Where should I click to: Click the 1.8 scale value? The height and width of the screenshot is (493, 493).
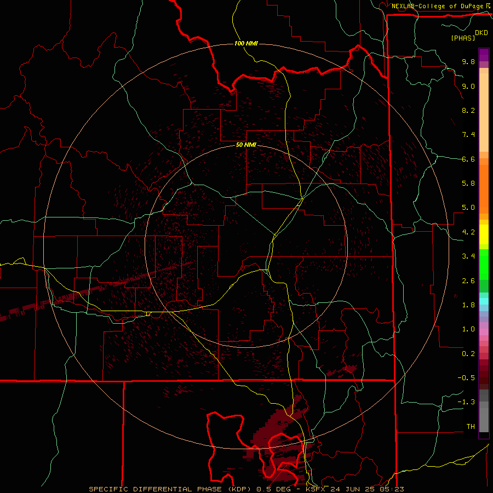468,305
